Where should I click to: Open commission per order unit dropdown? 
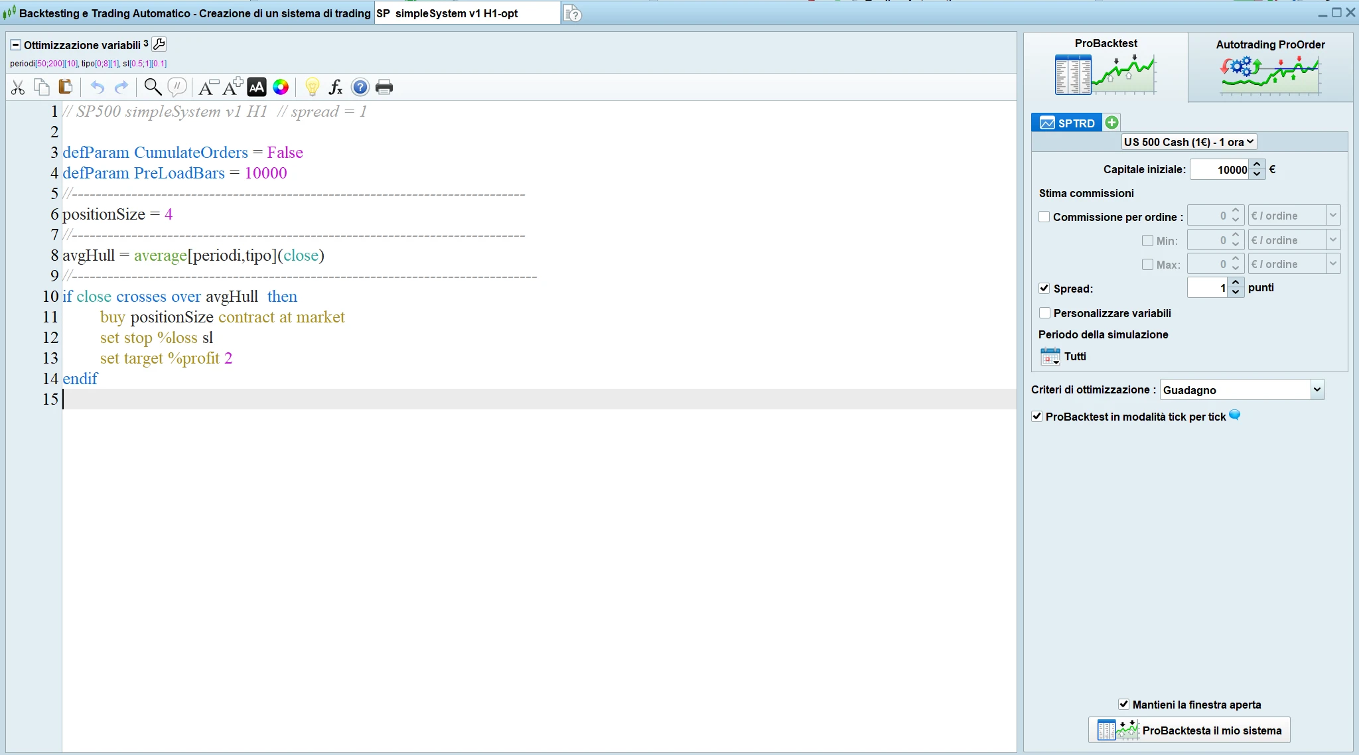coord(1294,216)
